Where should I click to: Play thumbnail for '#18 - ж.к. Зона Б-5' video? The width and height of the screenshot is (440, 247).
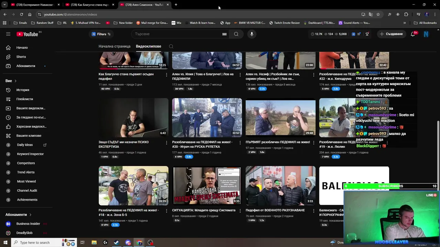click(133, 186)
